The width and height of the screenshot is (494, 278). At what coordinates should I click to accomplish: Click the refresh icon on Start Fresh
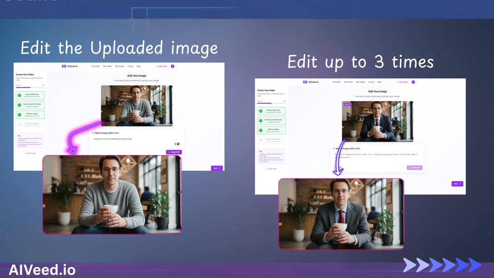(26, 153)
